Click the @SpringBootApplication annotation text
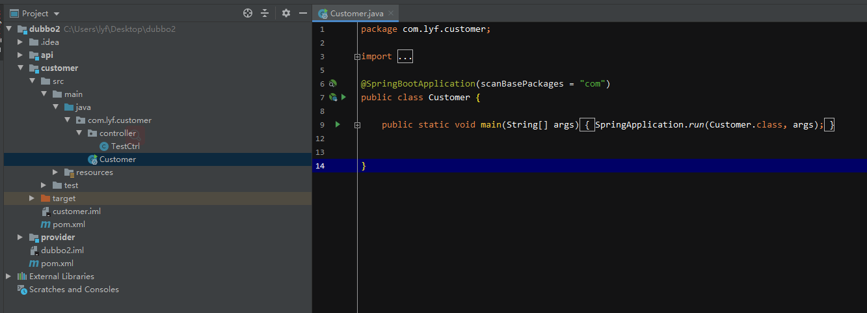This screenshot has height=313, width=867. tap(418, 84)
